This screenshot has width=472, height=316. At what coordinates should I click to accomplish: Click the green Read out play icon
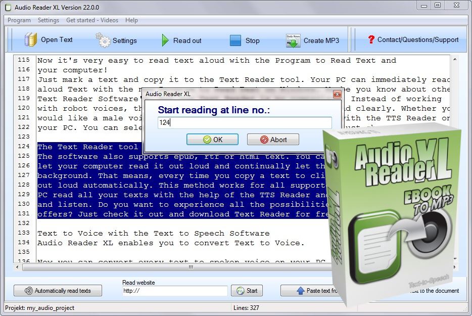click(x=165, y=40)
